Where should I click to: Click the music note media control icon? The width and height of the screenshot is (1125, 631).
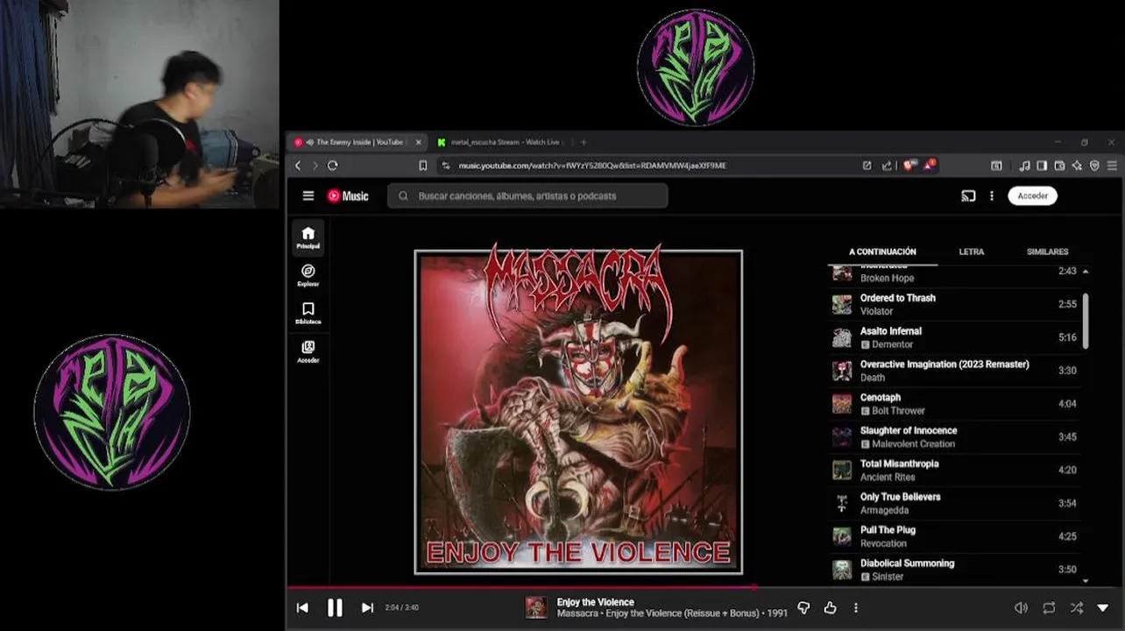tap(1024, 166)
